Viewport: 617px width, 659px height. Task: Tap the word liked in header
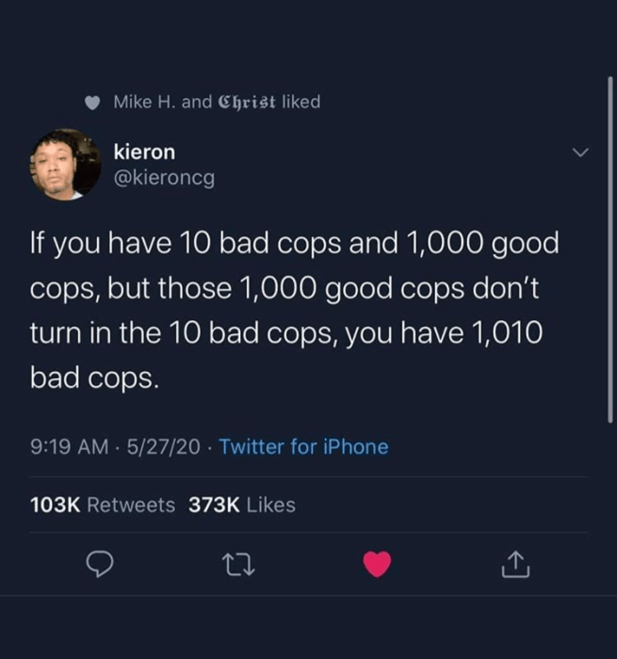click(x=301, y=102)
